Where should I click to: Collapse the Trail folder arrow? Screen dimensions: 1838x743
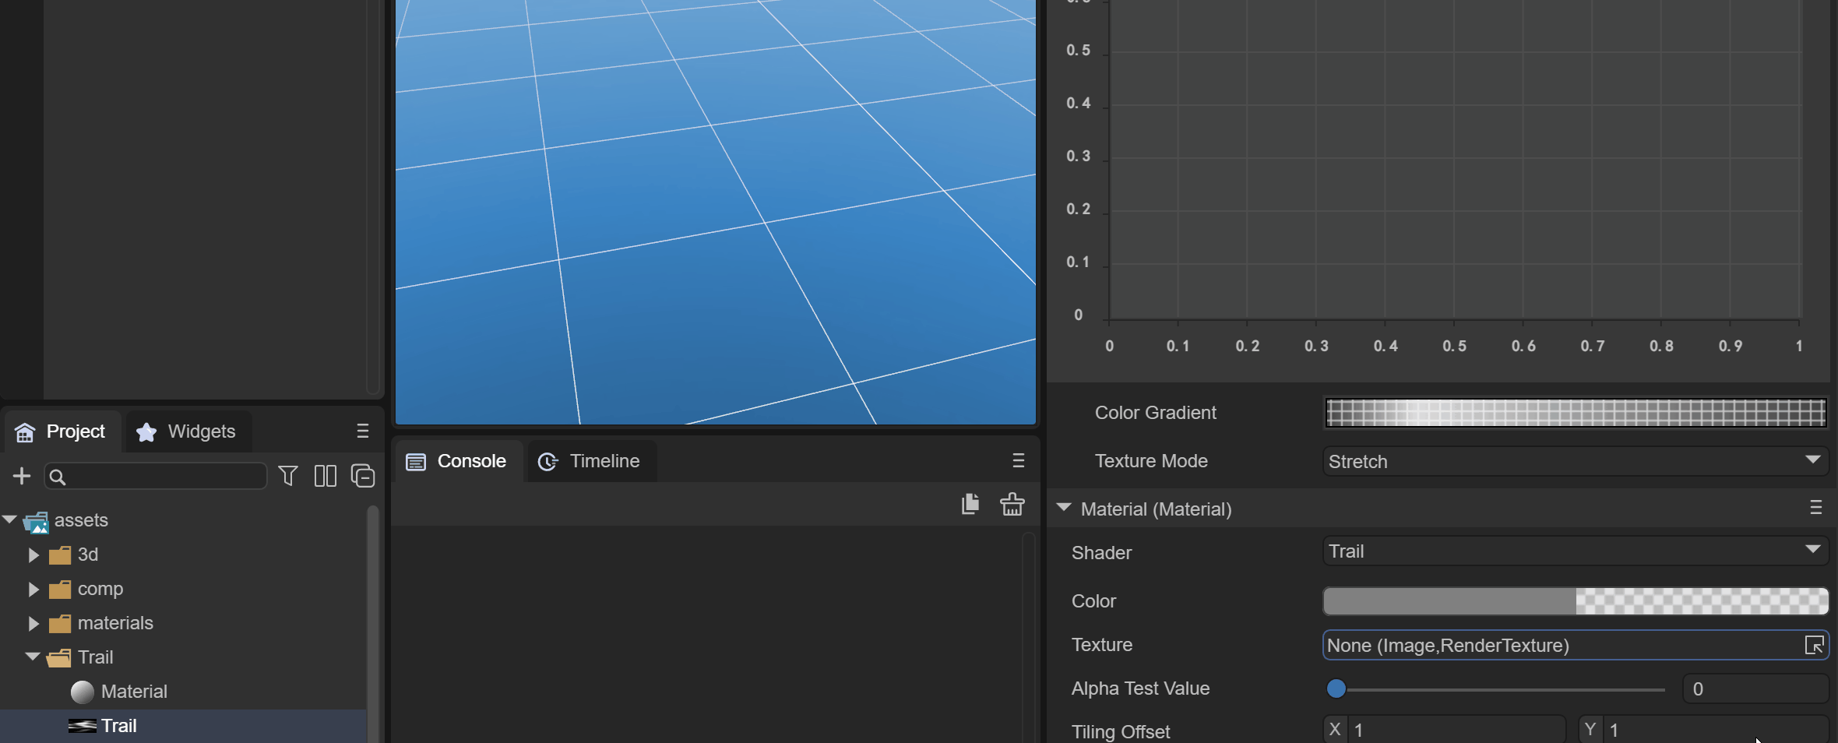click(x=33, y=657)
